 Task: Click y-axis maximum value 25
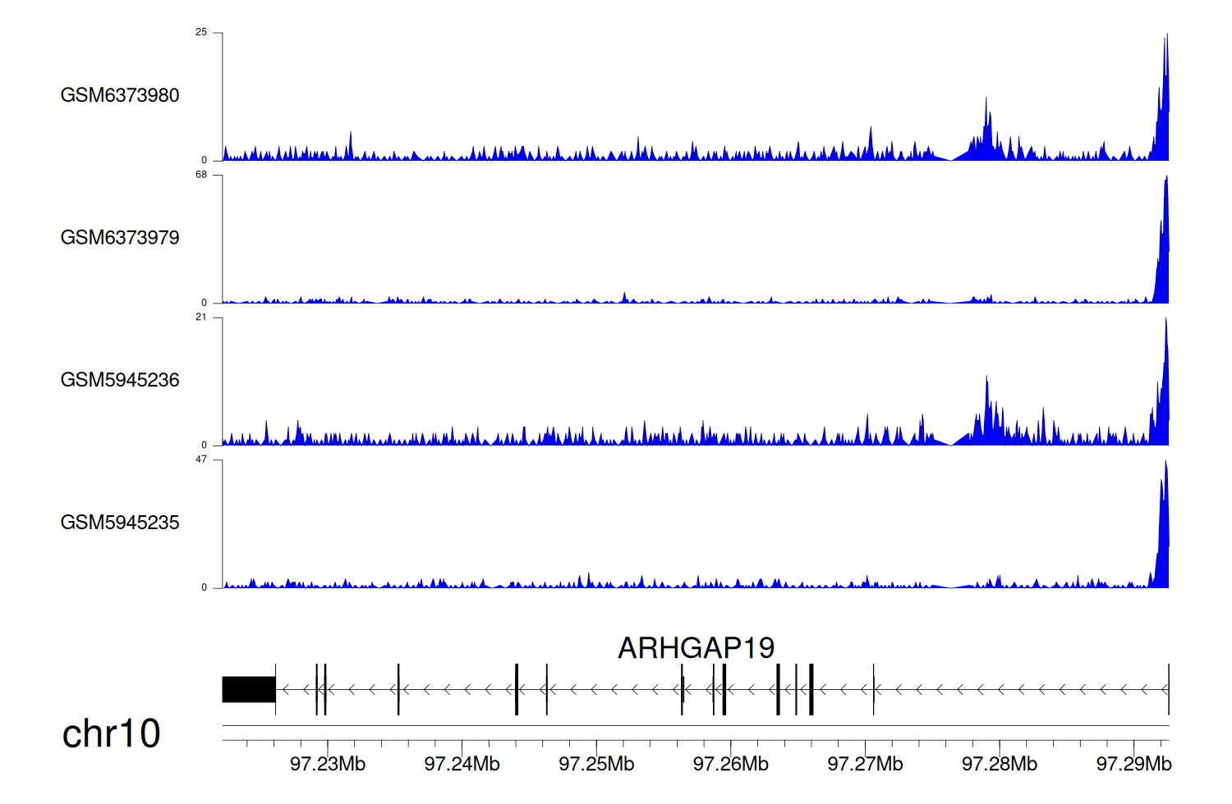[x=201, y=32]
